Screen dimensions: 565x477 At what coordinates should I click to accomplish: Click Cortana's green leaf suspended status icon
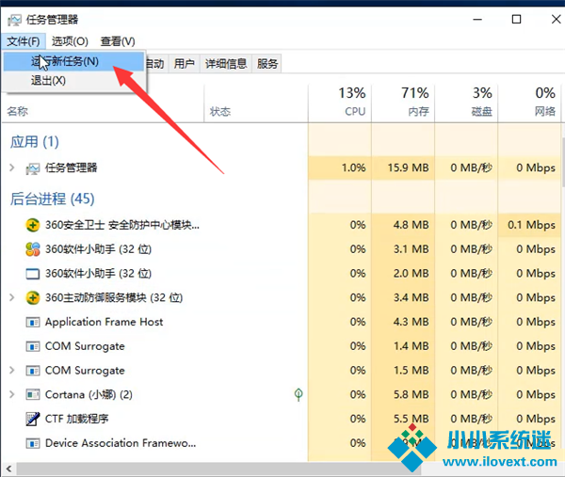(x=299, y=394)
